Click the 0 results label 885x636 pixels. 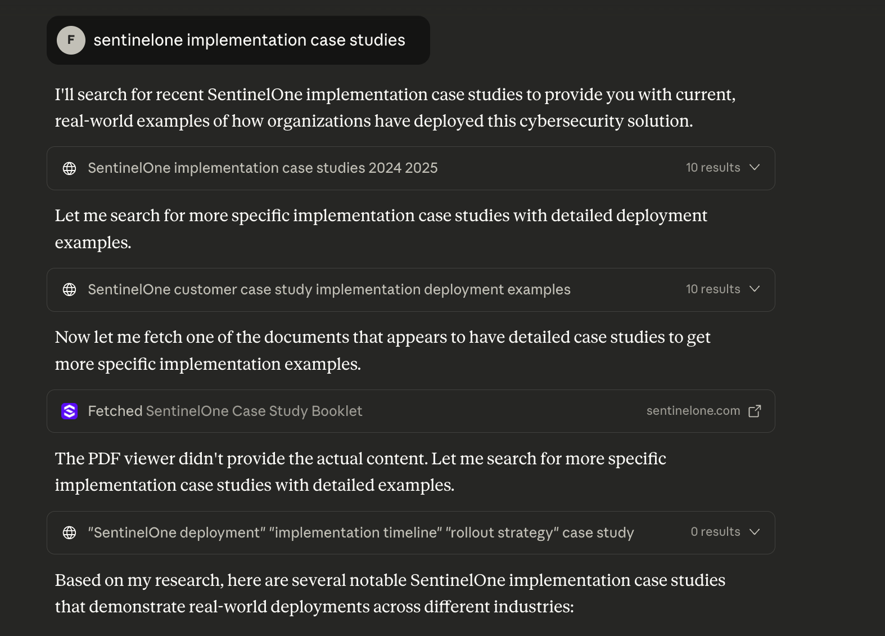click(715, 532)
